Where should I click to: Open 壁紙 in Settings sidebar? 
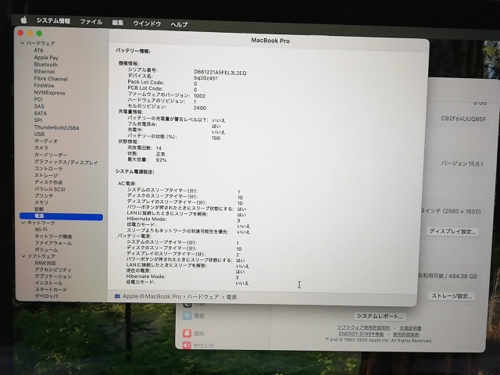195,316
